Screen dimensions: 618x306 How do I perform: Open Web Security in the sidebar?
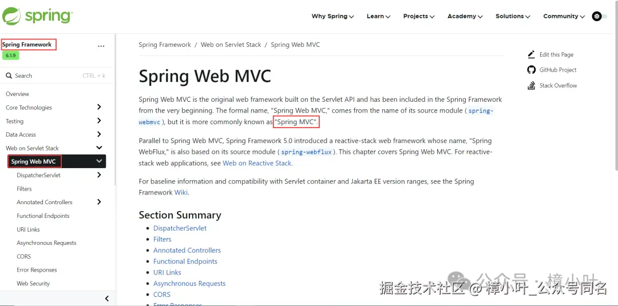click(33, 284)
